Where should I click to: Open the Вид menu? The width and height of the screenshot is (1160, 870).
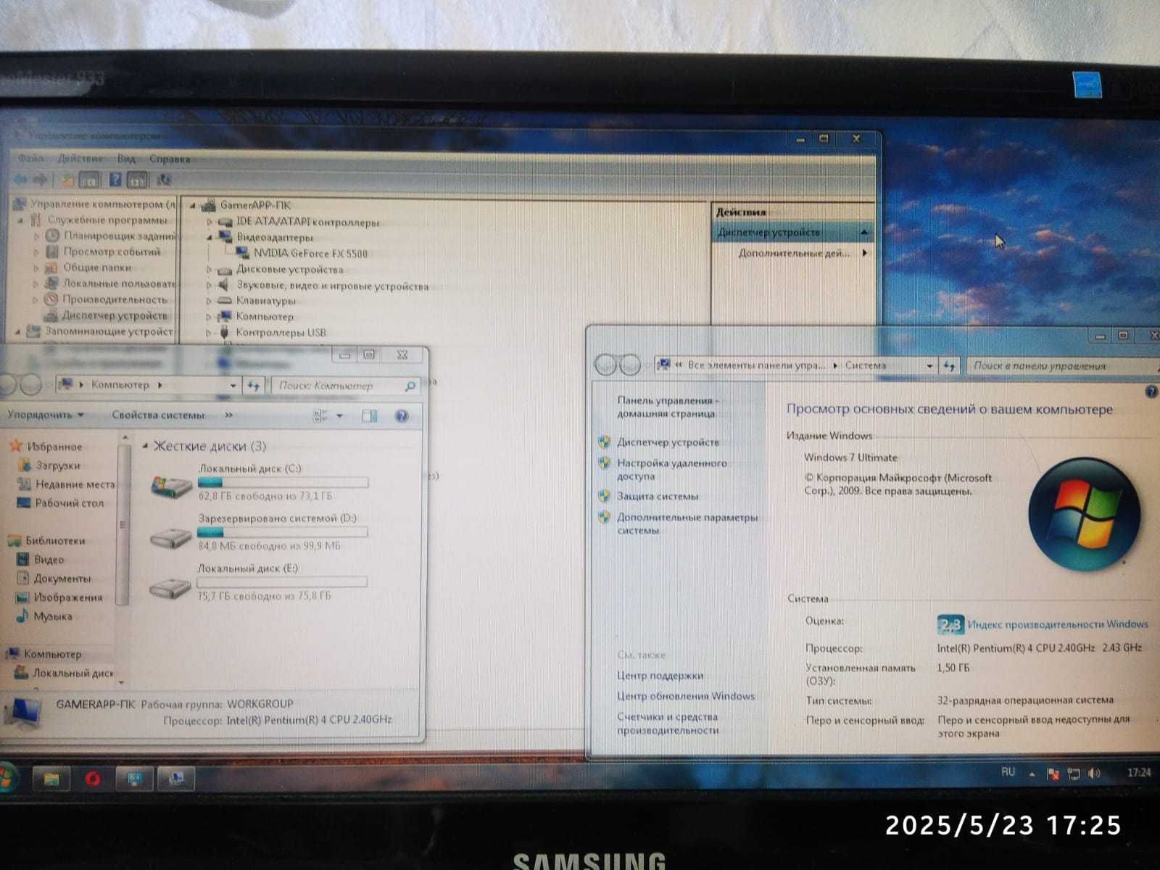point(126,158)
